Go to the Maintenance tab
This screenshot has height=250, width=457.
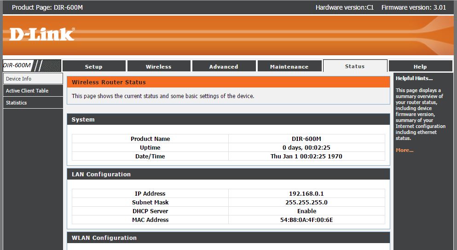(x=289, y=66)
